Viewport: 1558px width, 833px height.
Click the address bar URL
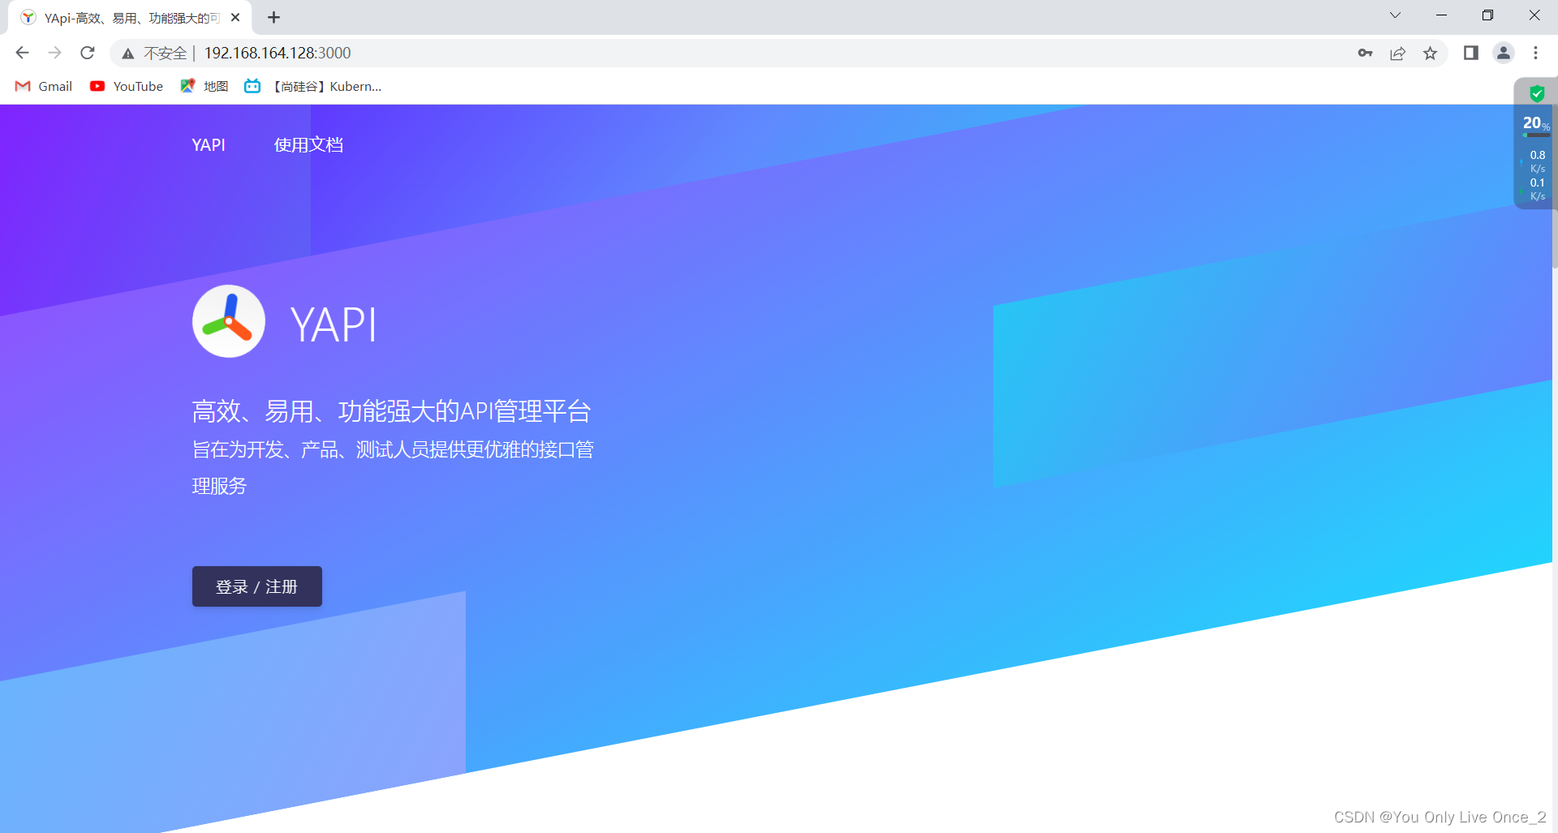(x=278, y=53)
